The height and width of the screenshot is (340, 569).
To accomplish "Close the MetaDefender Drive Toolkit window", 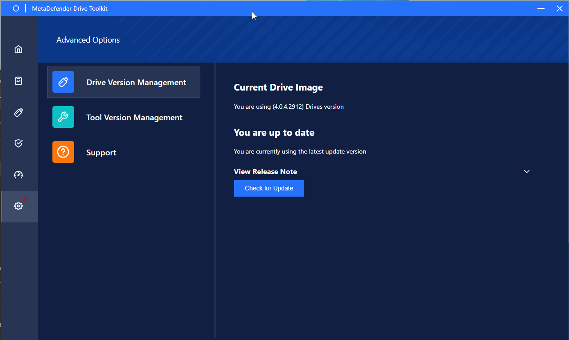I will click(560, 8).
